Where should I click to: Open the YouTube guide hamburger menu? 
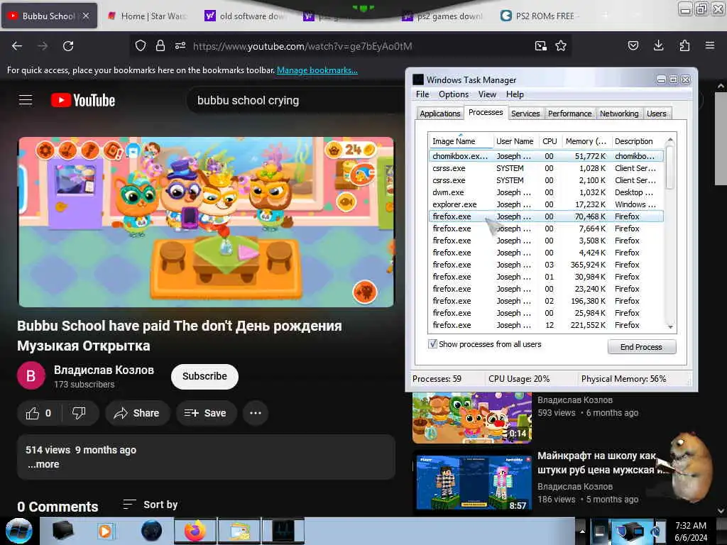pos(26,99)
